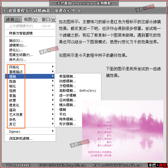Open the 视图(V) menu
168x168 pixels.
31,20
